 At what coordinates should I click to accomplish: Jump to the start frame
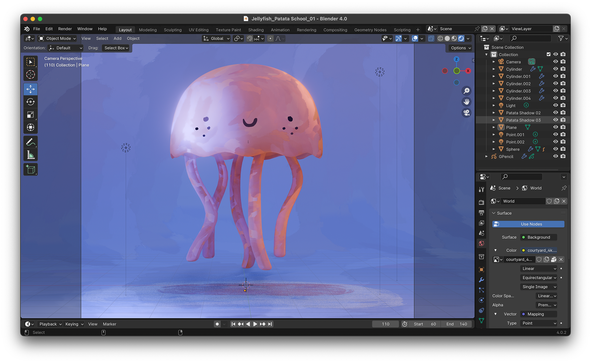click(x=233, y=324)
